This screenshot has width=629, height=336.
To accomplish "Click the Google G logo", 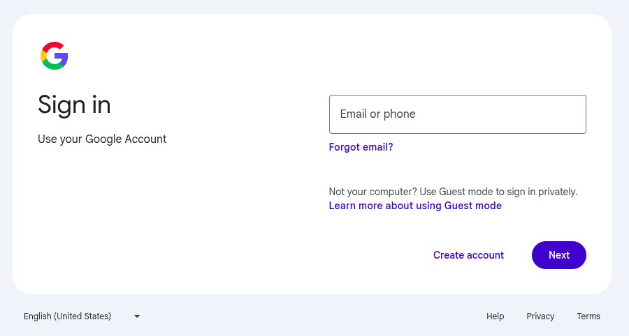I will tap(54, 56).
